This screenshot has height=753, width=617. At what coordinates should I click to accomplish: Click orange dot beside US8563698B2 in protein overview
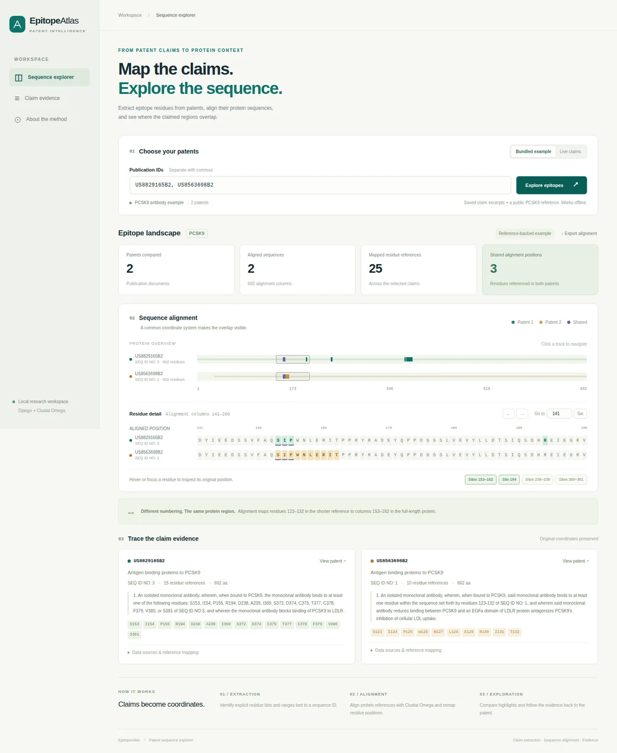click(131, 377)
